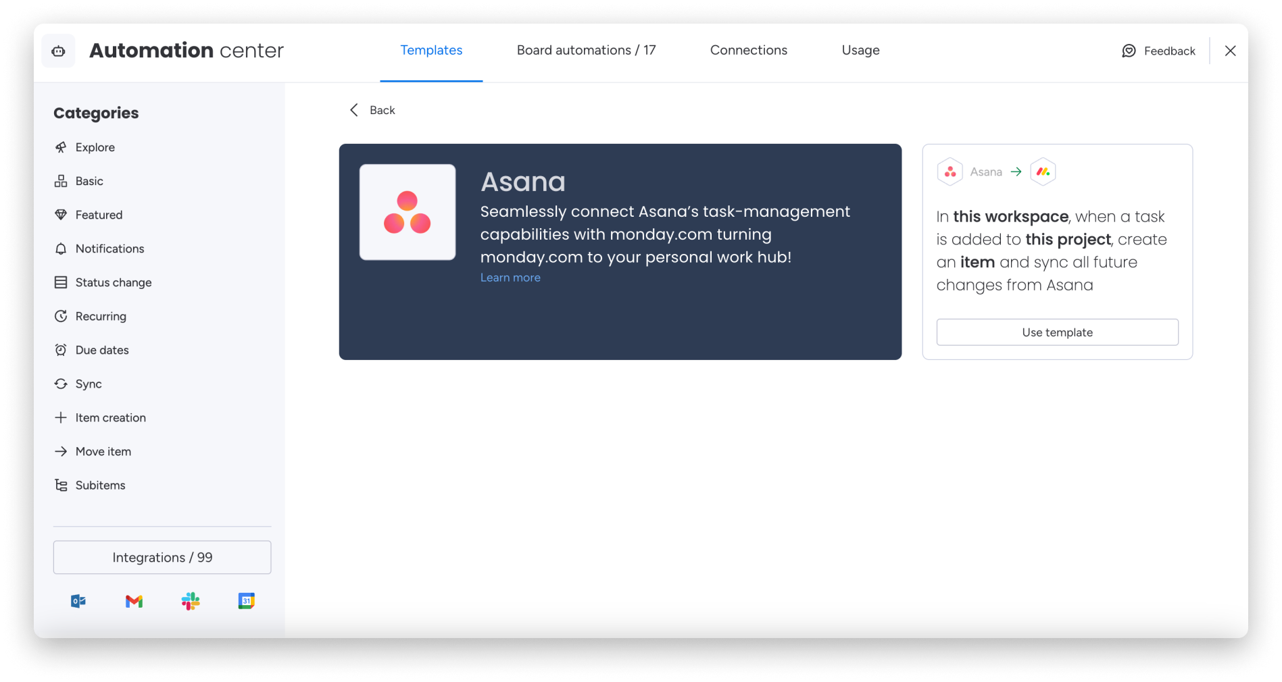Open the Board automations / 17 tab

[586, 50]
